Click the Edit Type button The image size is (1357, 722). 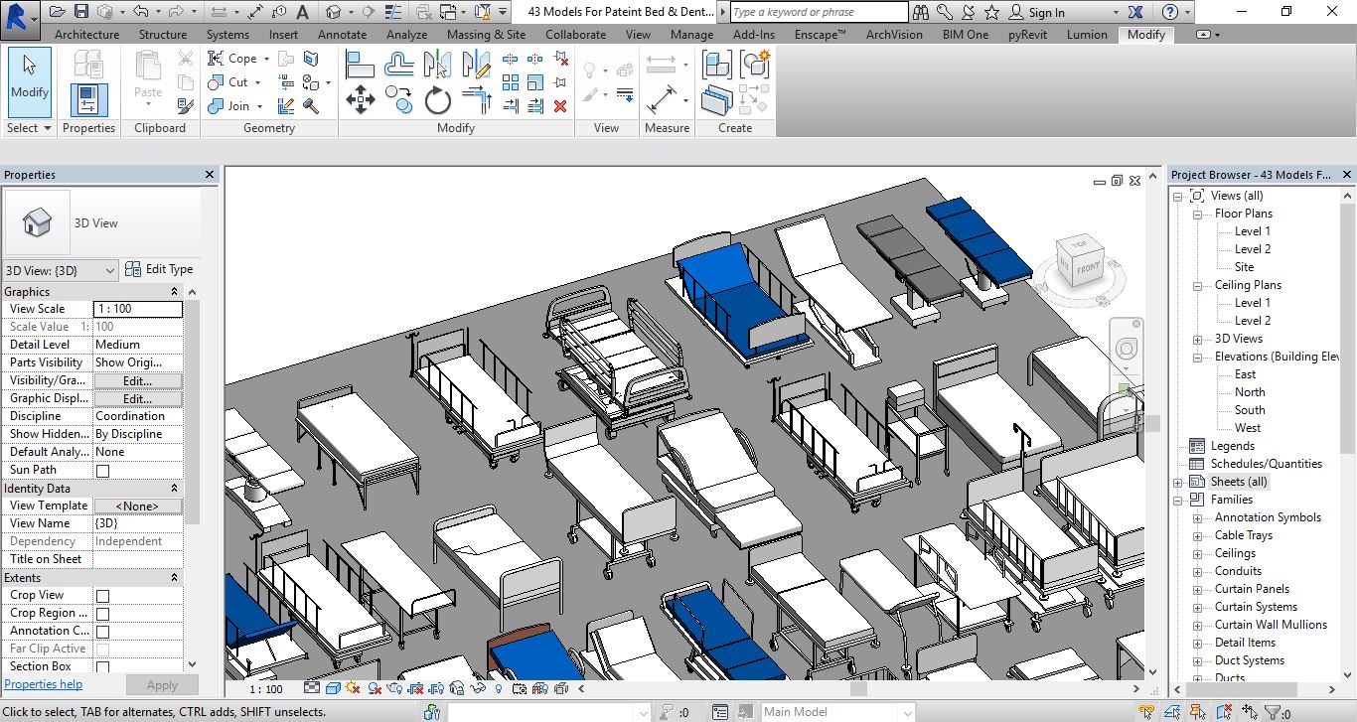(x=159, y=269)
